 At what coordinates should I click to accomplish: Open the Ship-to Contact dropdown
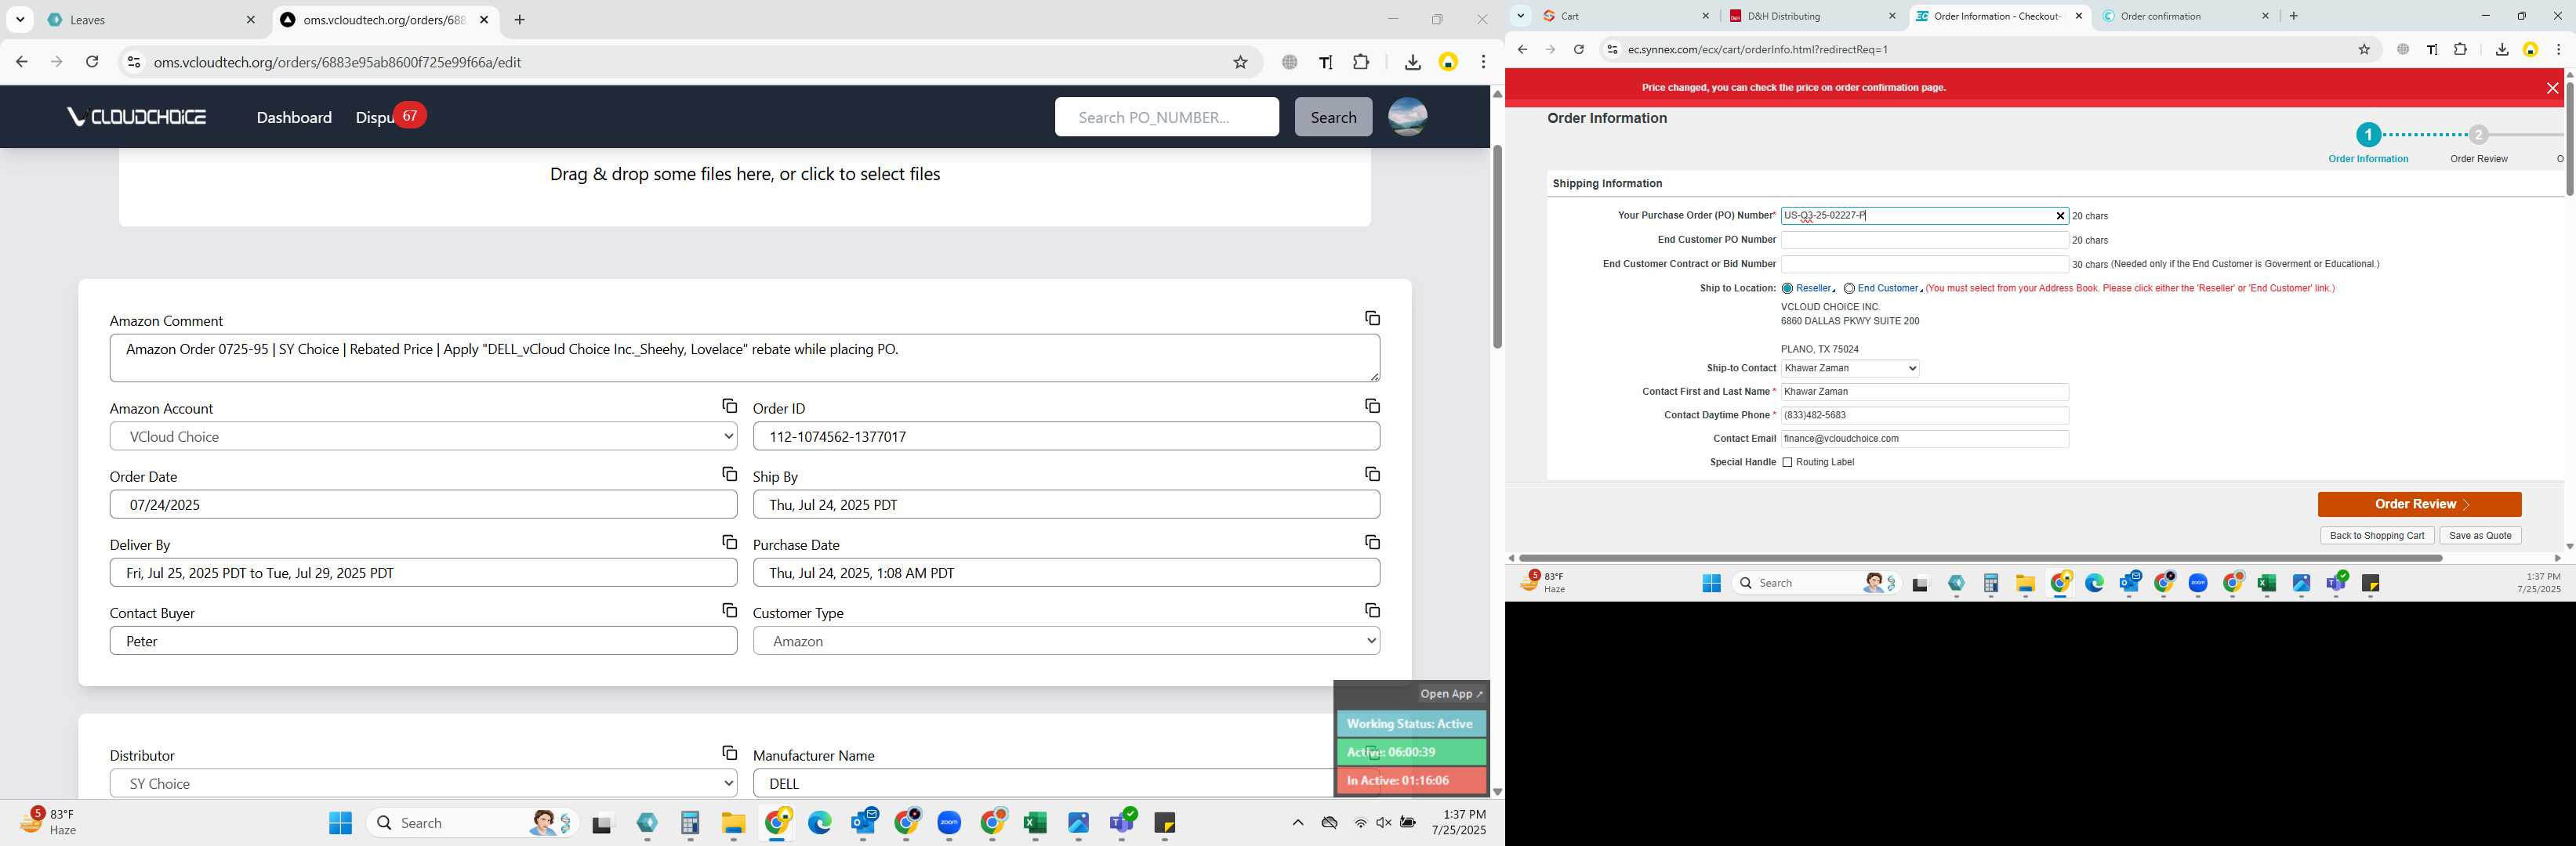(x=1850, y=369)
